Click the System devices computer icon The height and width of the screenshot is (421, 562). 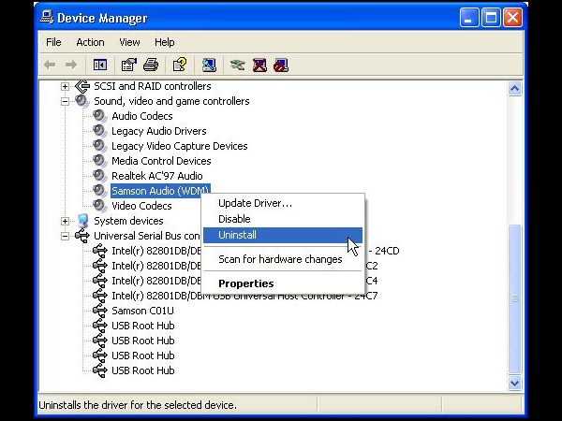(82, 221)
